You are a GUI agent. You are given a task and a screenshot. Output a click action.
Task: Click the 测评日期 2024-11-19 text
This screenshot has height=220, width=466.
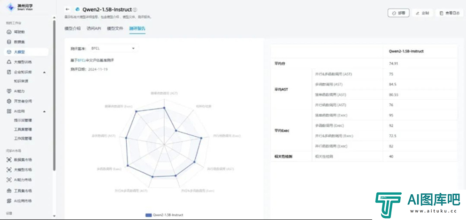tap(89, 69)
